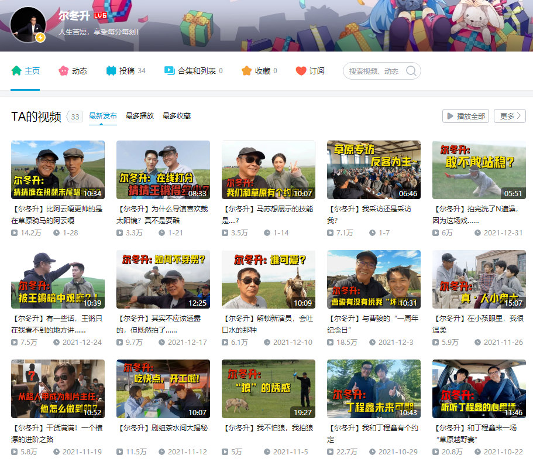533x462 pixels.
Task: Select the green home icon beside 主页
Action: point(18,70)
